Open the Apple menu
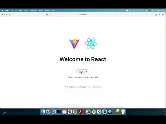The width and height of the screenshot is (166, 124). pos(3,10)
